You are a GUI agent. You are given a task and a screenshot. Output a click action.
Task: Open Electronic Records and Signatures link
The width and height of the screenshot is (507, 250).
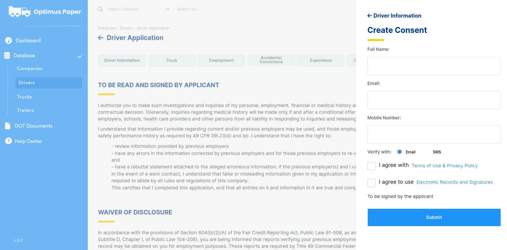coord(455,182)
